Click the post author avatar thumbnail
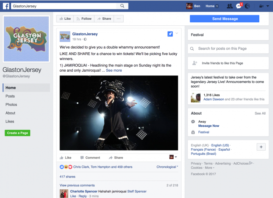The image size is (273, 198). [x=65, y=36]
